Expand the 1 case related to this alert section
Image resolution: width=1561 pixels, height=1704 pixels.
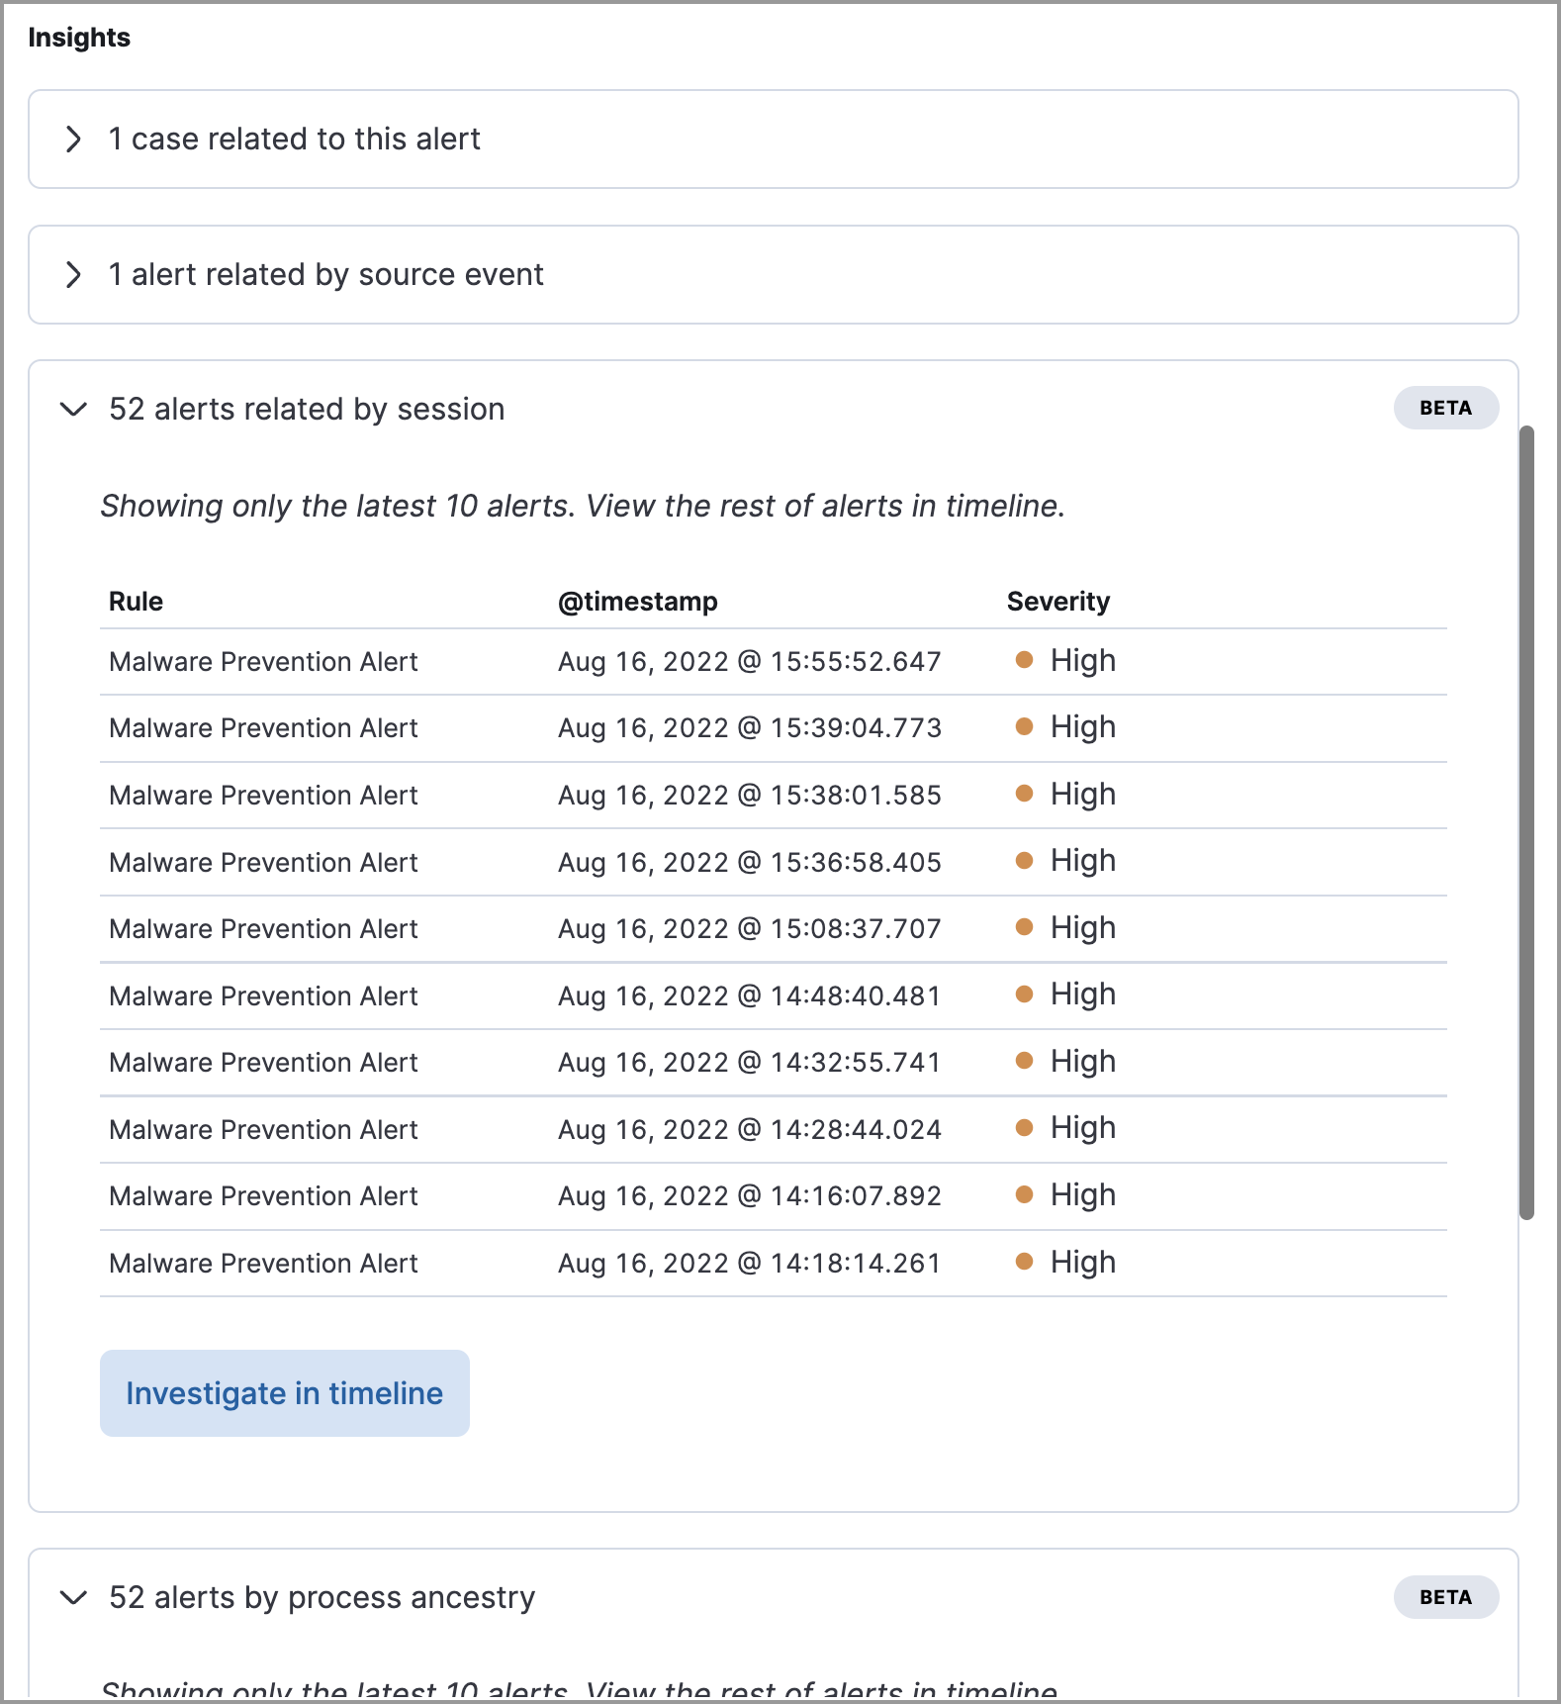(73, 140)
